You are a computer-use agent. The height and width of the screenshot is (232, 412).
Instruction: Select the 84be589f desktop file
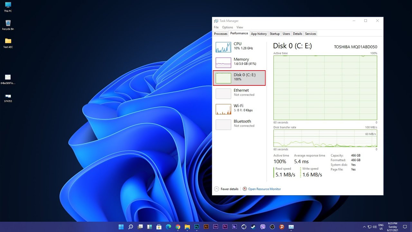click(8, 79)
